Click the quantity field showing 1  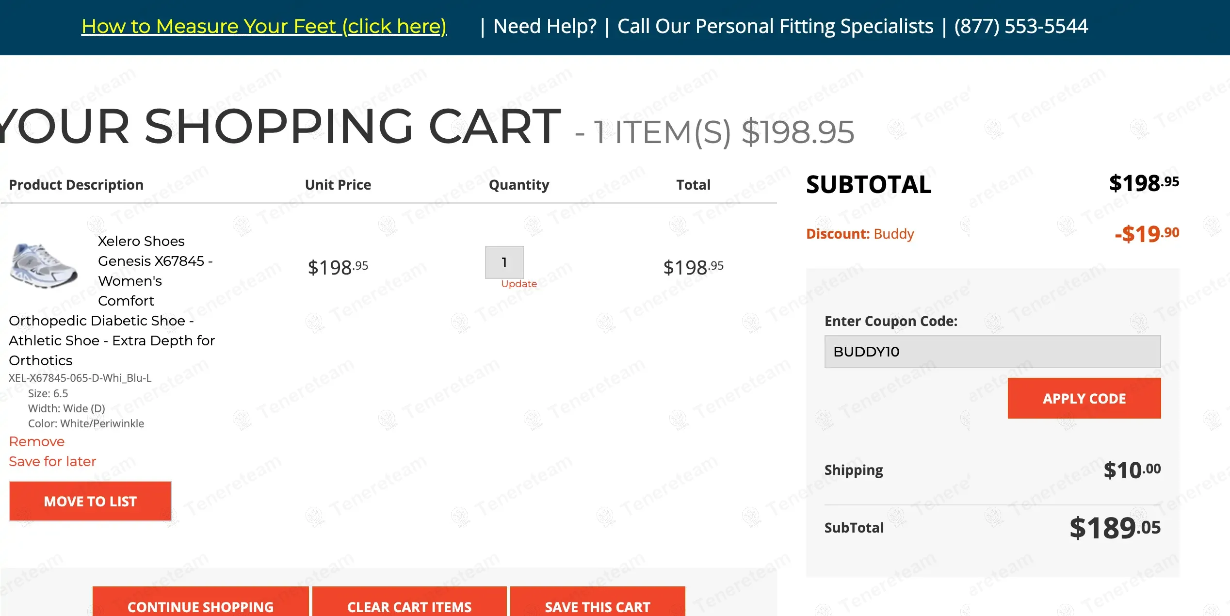coord(504,262)
